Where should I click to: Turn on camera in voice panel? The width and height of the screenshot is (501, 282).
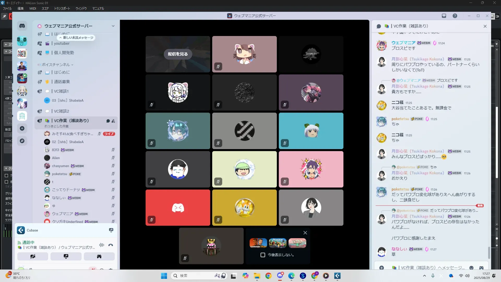point(33,256)
